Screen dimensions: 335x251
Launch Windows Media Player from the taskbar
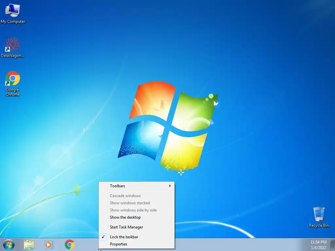[x=49, y=245]
